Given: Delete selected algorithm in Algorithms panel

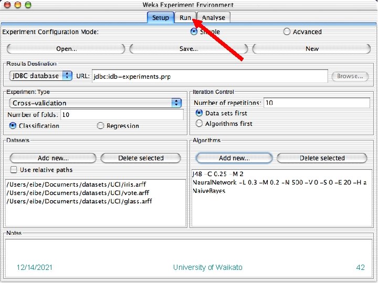Looking at the screenshot, I should tap(322, 158).
